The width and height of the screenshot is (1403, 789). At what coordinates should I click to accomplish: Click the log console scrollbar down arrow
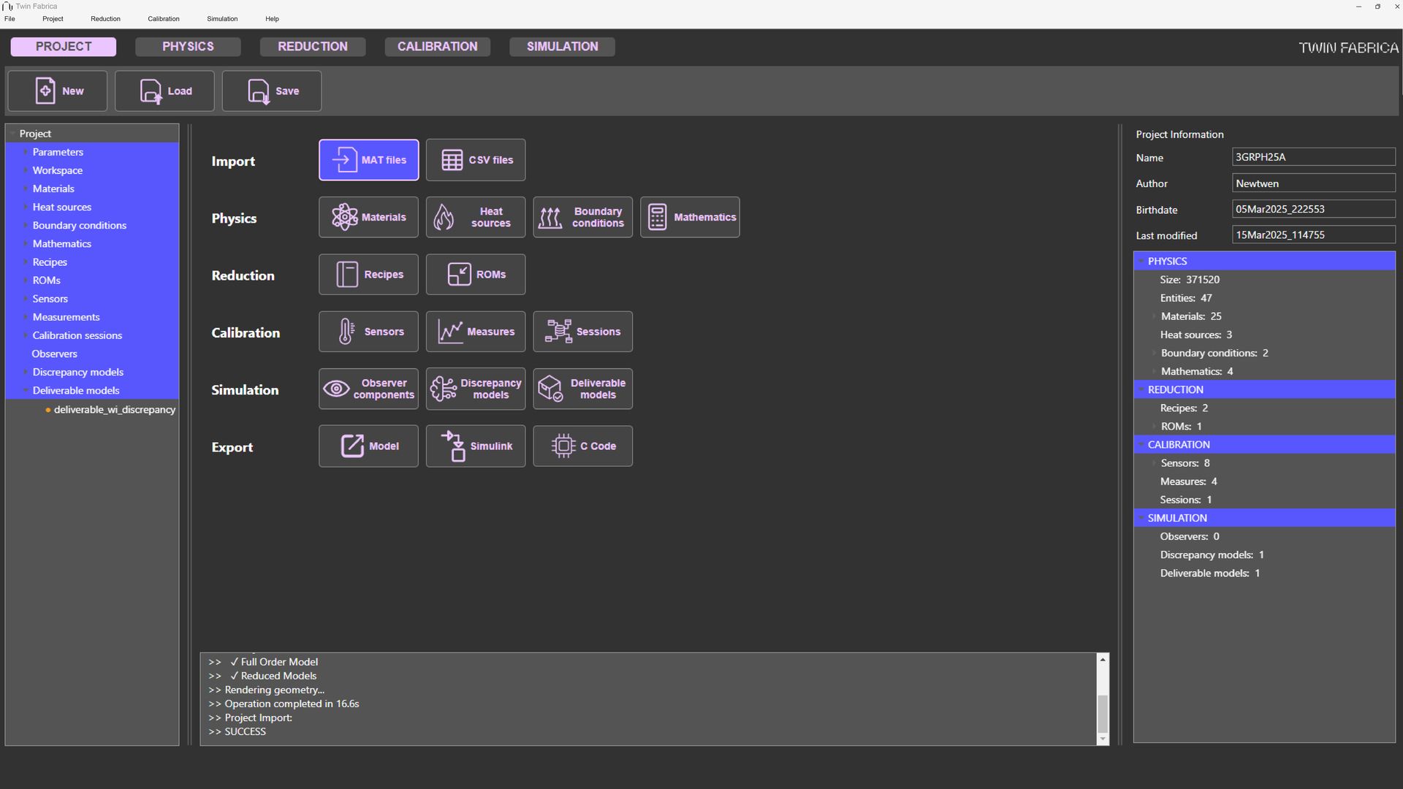pos(1103,739)
